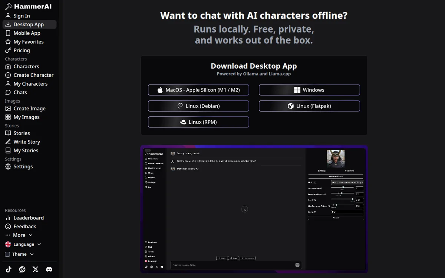Click the bar chart icon for Leaderboard

point(8,218)
